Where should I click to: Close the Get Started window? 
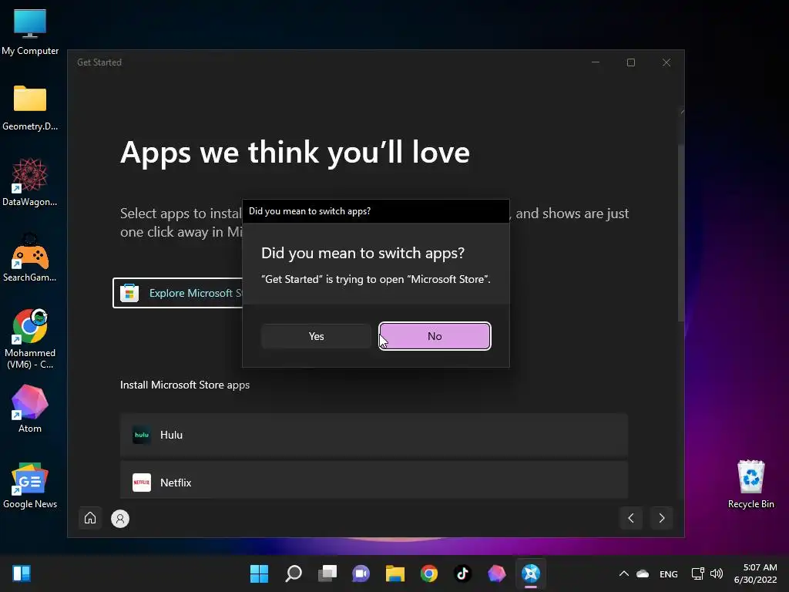pyautogui.click(x=666, y=62)
